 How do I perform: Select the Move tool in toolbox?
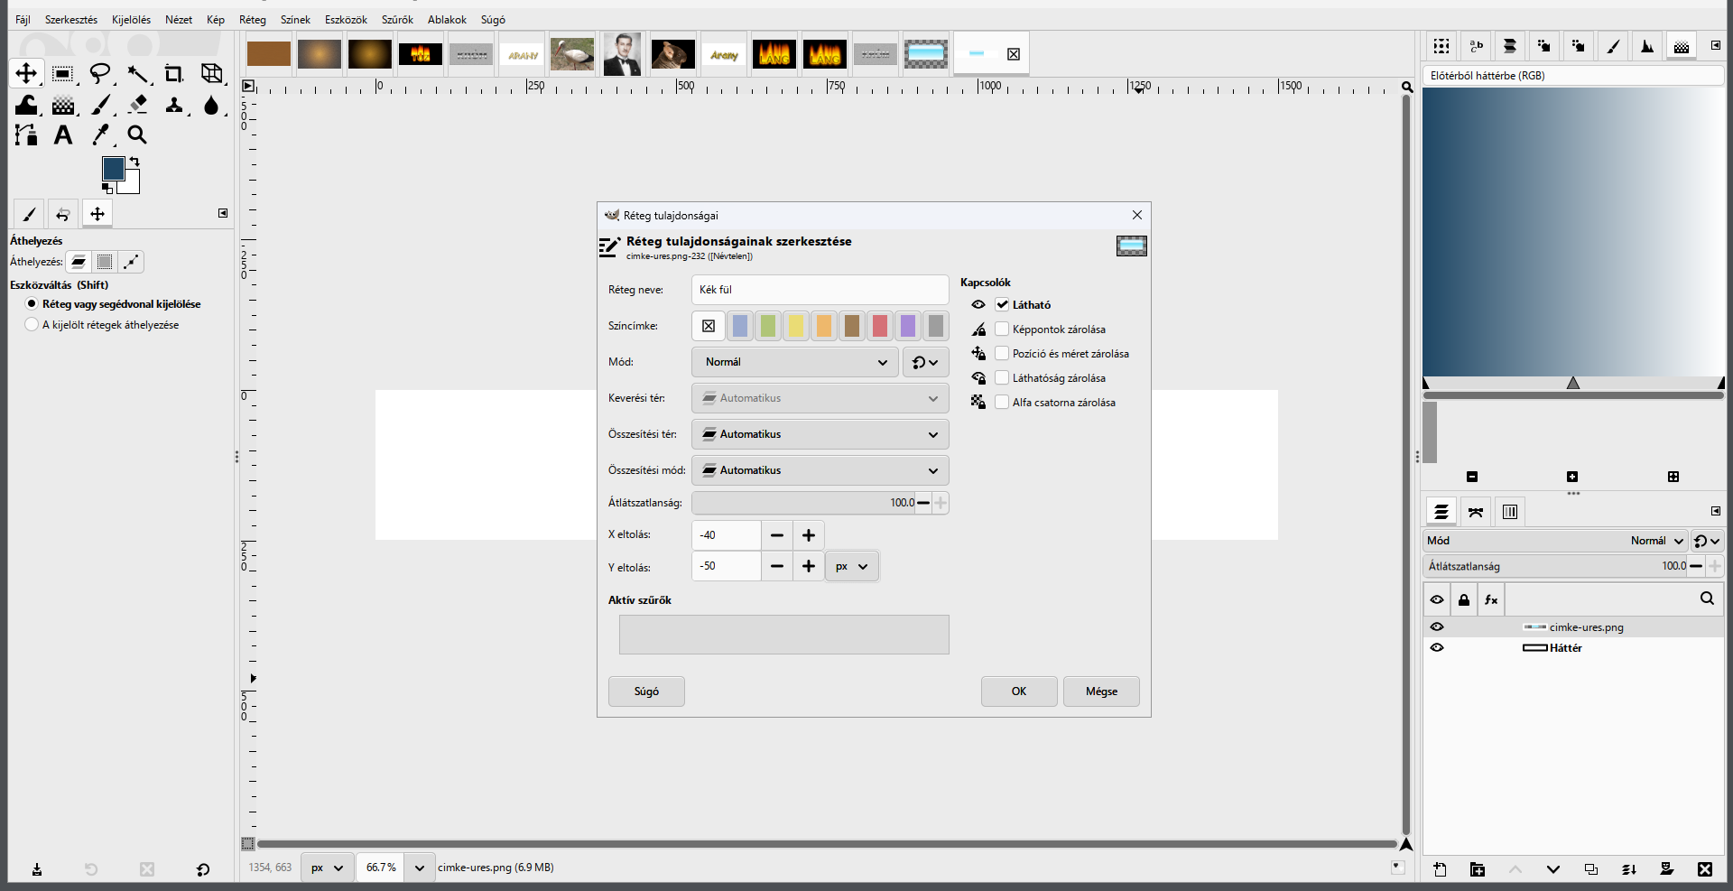[26, 73]
